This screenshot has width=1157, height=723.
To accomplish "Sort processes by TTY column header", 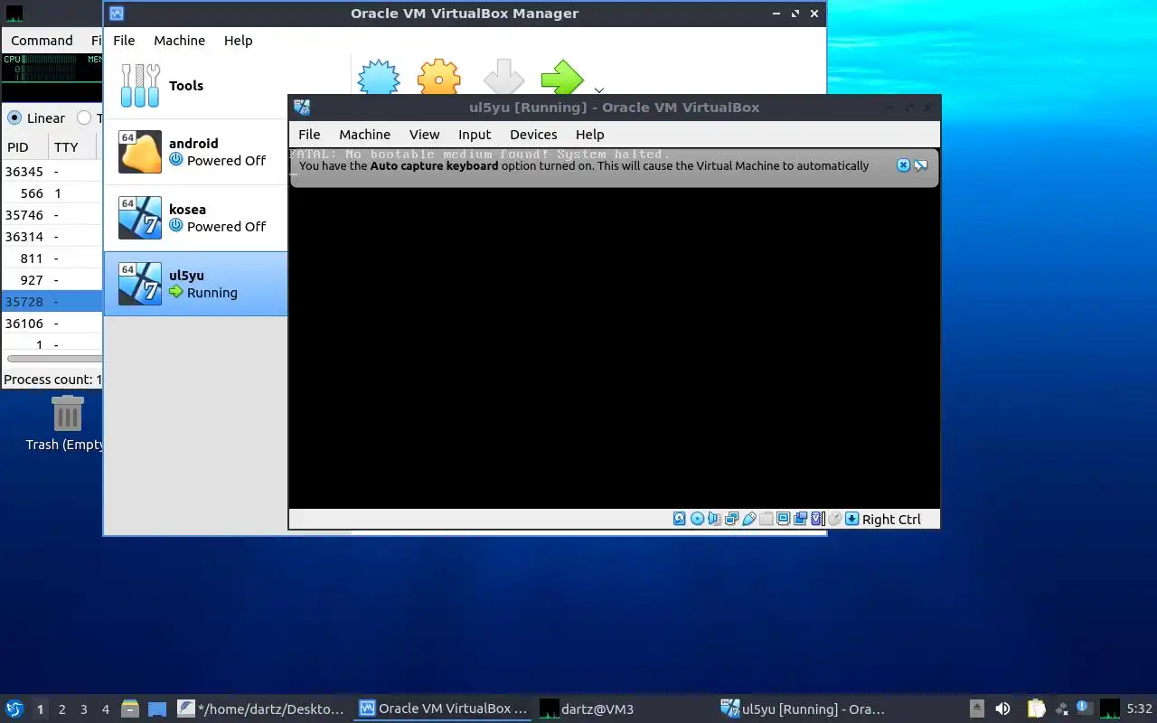I will tap(72, 147).
